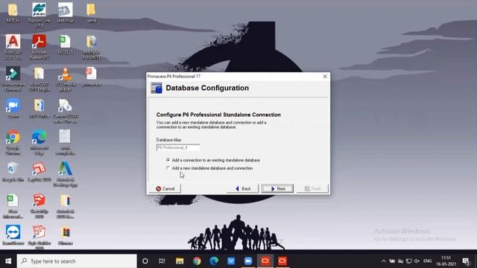Screen dimensions: 477x268
Task: Select the Microsoft Edge desktop shortcut
Action: [40, 143]
